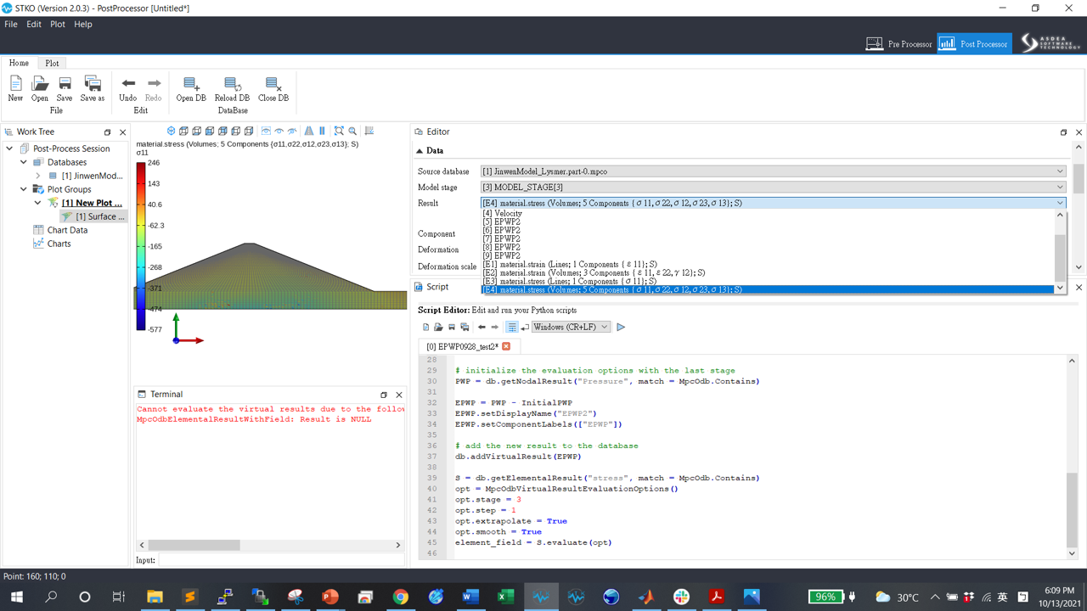The height and width of the screenshot is (611, 1087).
Task: Open Chrome from the Windows taskbar
Action: [x=400, y=597]
